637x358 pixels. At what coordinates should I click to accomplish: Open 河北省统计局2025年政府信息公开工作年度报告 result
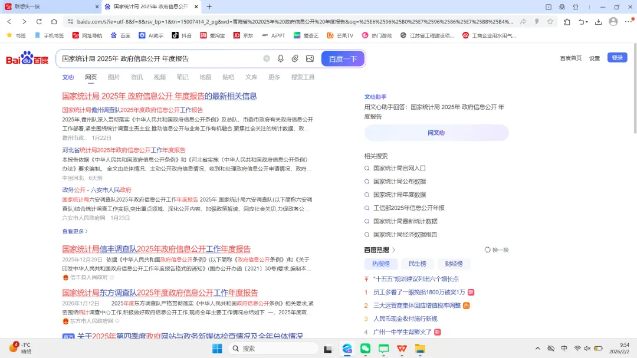[x=124, y=150]
